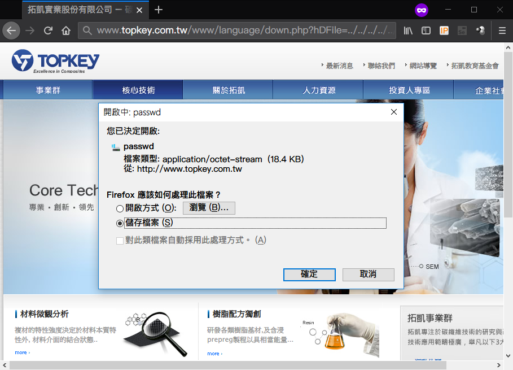513x370 pixels.
Task: Open the 事業群 navigation menu
Action: point(48,90)
